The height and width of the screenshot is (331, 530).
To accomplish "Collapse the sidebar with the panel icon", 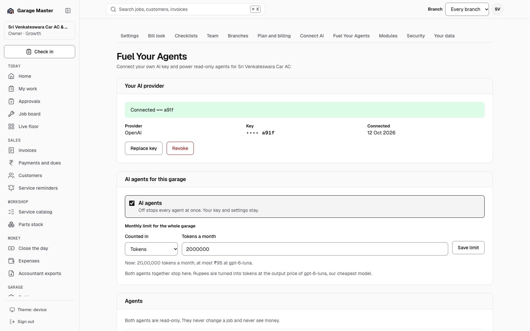I will pos(68,11).
